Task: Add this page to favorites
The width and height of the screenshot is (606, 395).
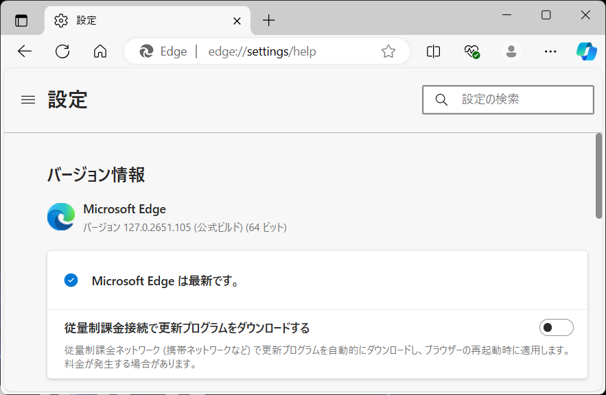Action: coord(388,51)
